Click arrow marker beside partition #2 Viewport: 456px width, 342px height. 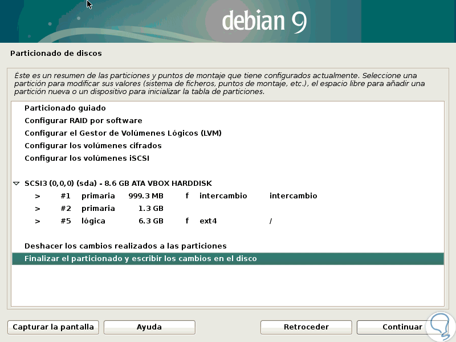coord(37,209)
